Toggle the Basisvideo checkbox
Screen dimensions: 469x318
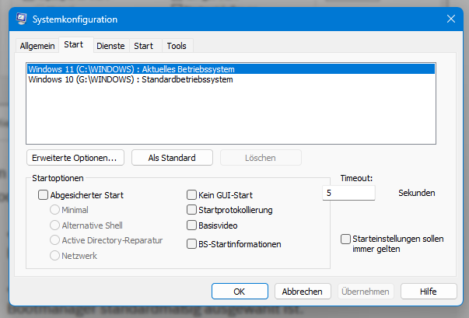tap(192, 225)
